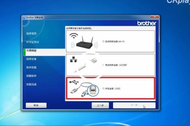Click the USB trident symbol icon
The width and height of the screenshot is (190, 126).
[x=74, y=82]
